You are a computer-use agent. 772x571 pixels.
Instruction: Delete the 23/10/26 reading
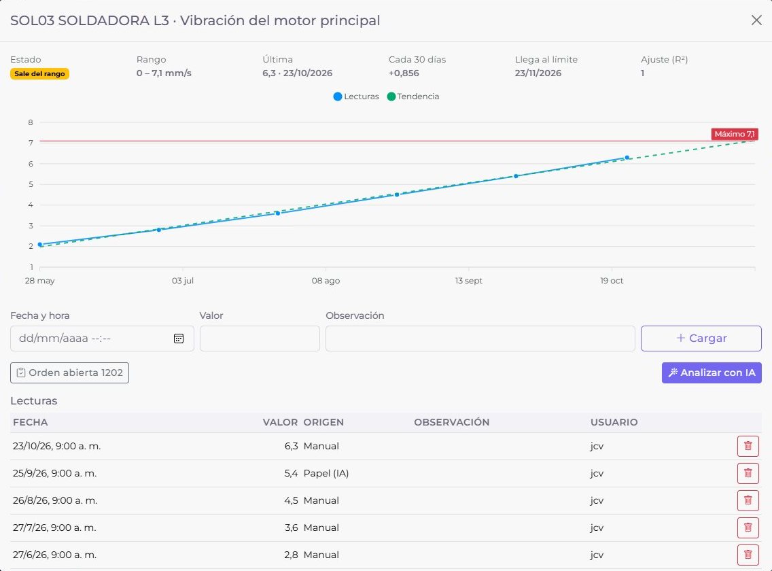pos(748,446)
